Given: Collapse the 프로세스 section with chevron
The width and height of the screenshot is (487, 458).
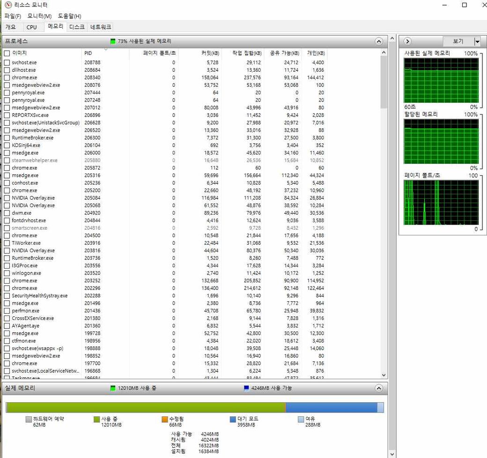Looking at the screenshot, I should pyautogui.click(x=379, y=41).
